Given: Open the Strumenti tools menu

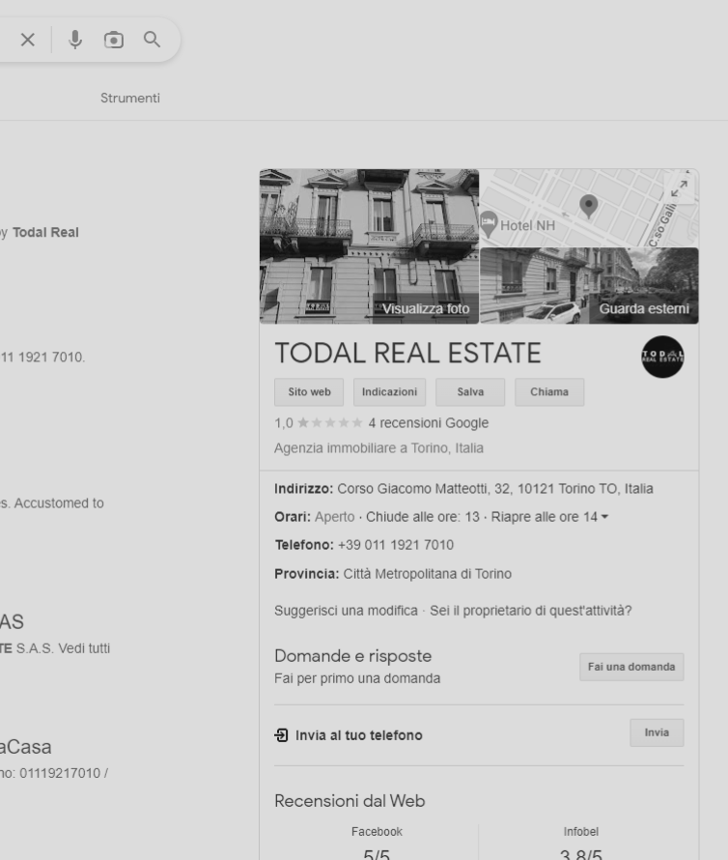Looking at the screenshot, I should click(x=130, y=99).
